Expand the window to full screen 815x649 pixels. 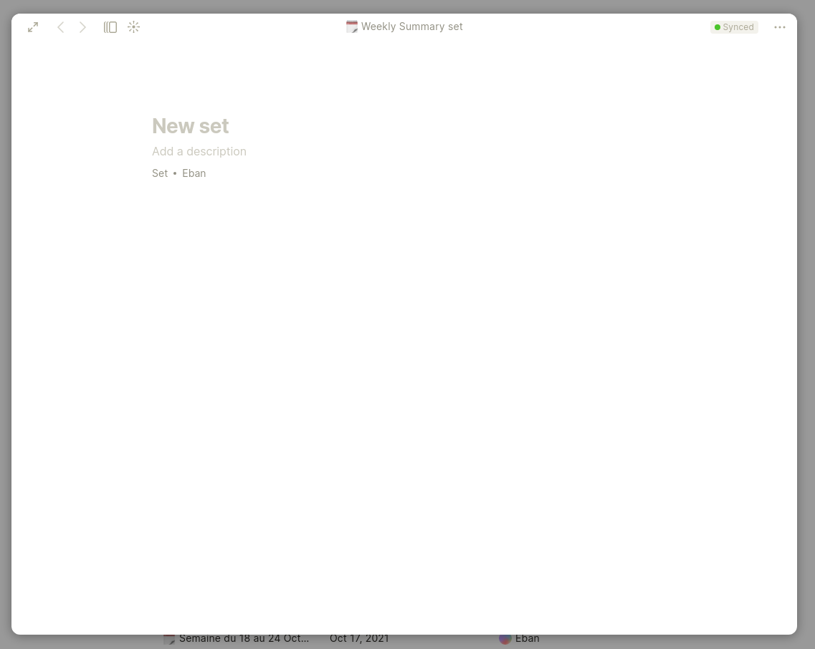pos(33,27)
